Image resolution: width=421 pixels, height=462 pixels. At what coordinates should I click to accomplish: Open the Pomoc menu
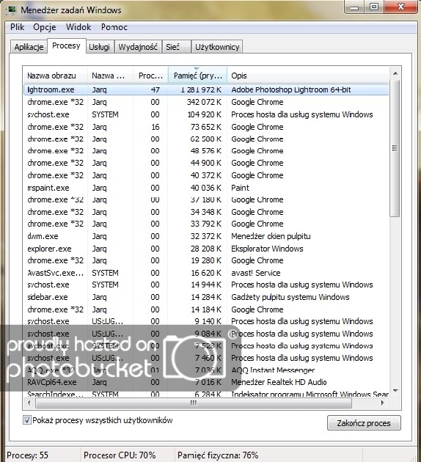point(114,27)
